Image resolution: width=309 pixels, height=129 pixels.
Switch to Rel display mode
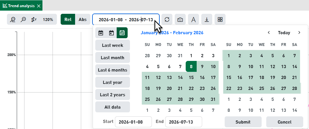[68, 20]
